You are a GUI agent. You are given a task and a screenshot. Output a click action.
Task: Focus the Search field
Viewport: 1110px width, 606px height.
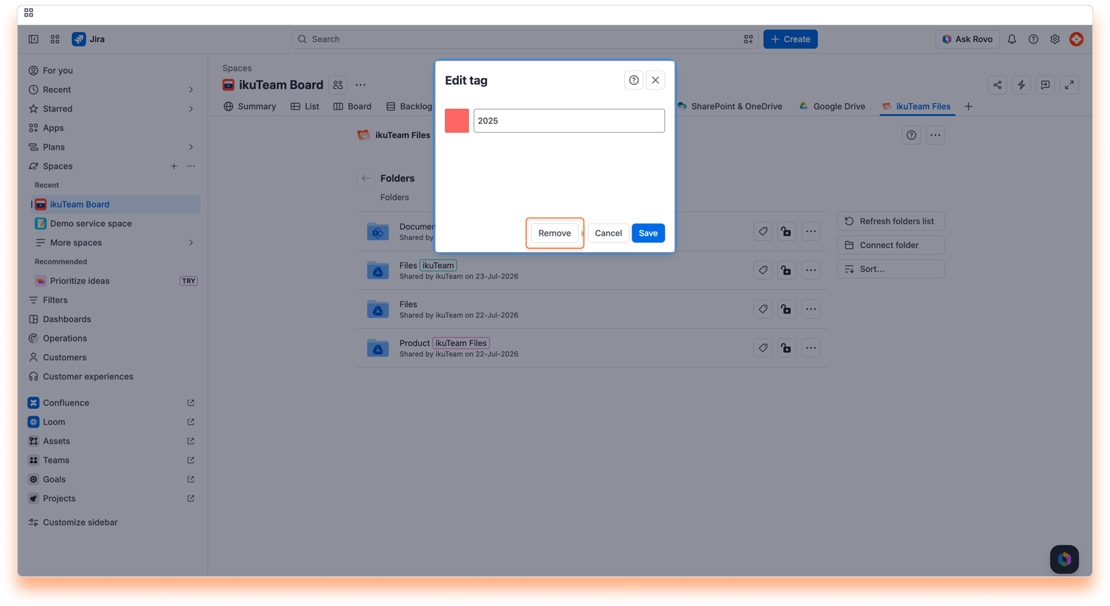pyautogui.click(x=525, y=39)
